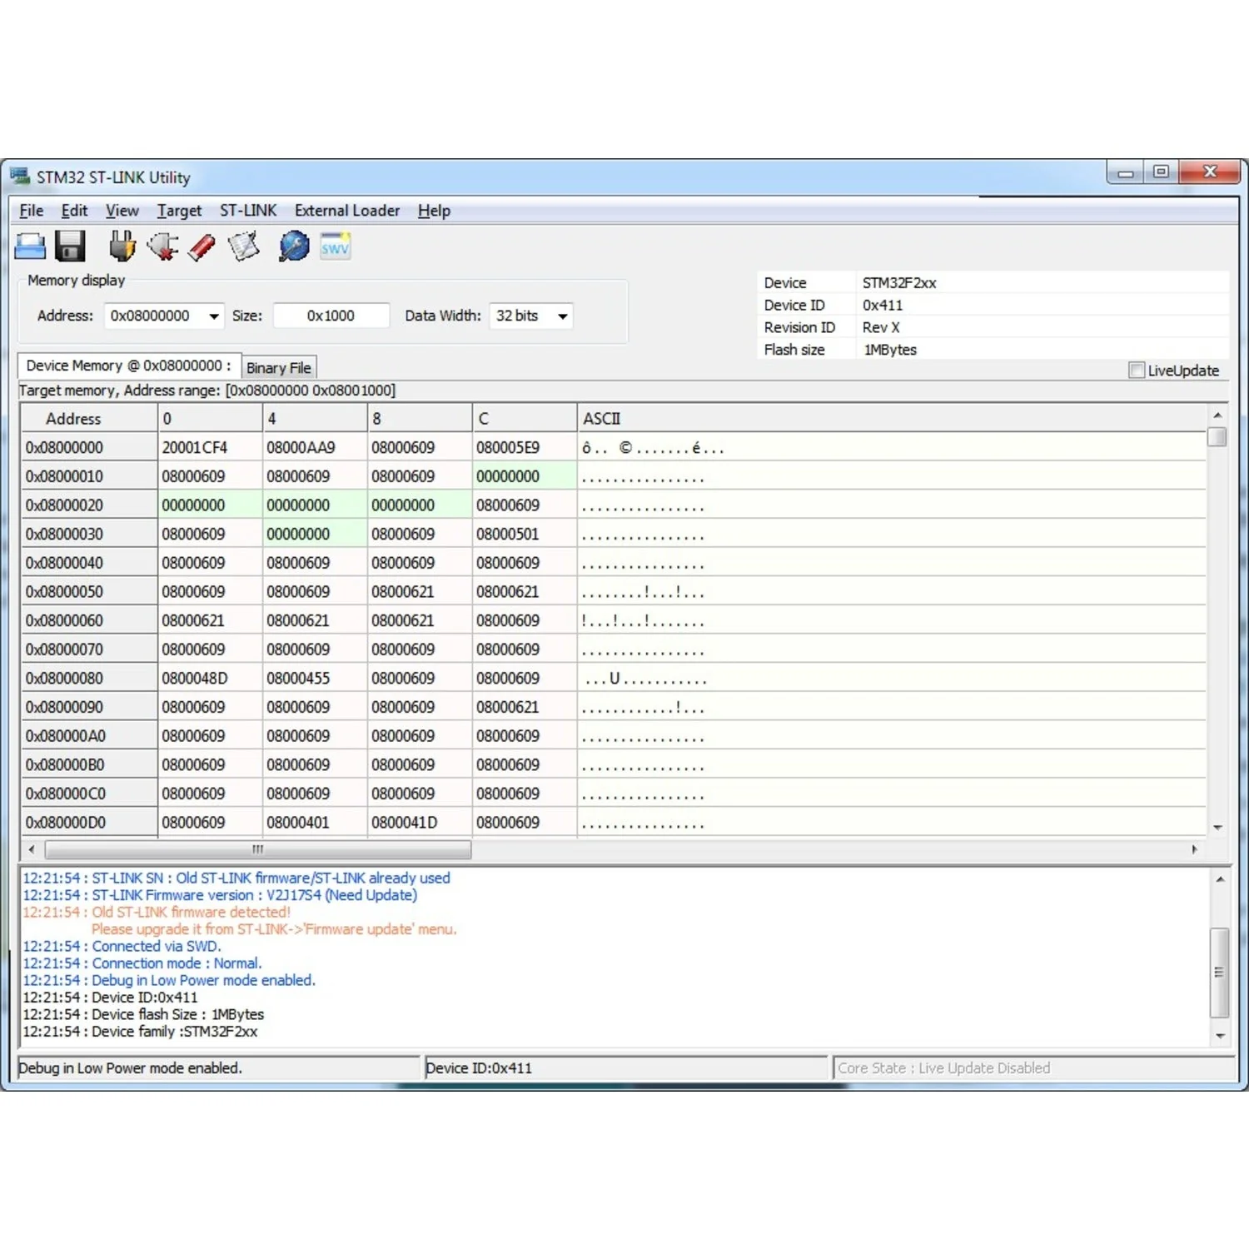Click the Connect to target plug icon
Viewport: 1249px width, 1249px height.
(122, 246)
